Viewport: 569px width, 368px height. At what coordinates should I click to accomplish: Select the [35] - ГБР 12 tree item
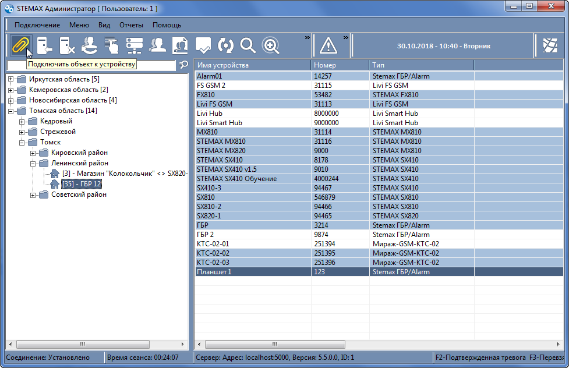[x=82, y=184]
